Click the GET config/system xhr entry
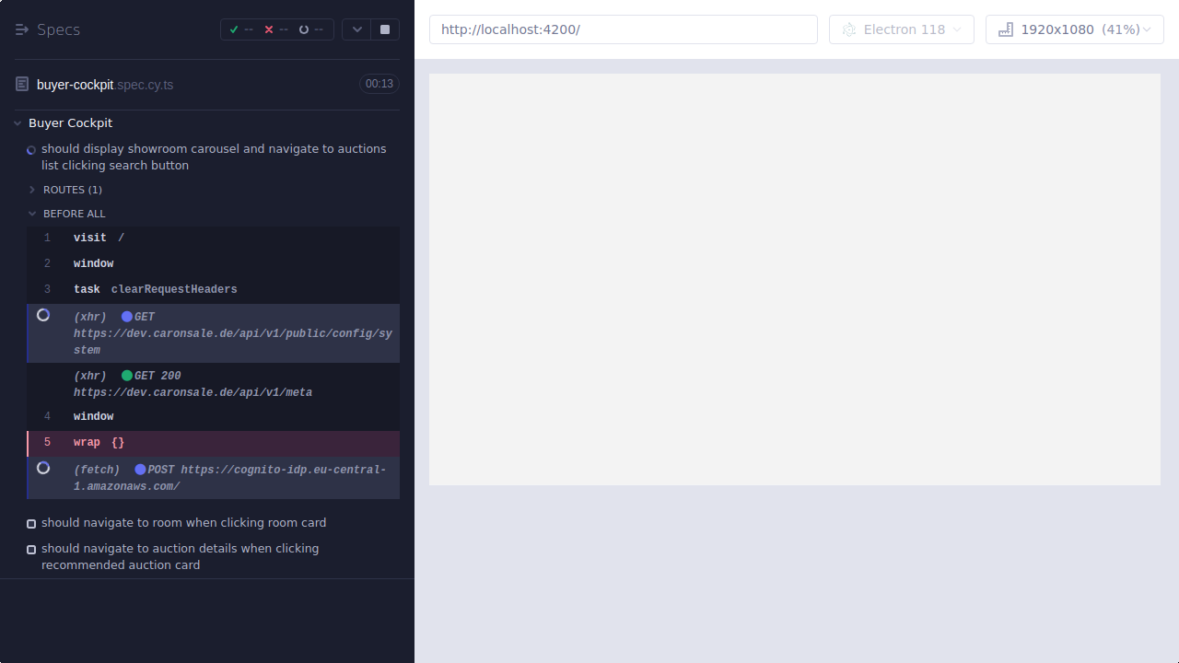Image resolution: width=1179 pixels, height=663 pixels. [x=214, y=333]
